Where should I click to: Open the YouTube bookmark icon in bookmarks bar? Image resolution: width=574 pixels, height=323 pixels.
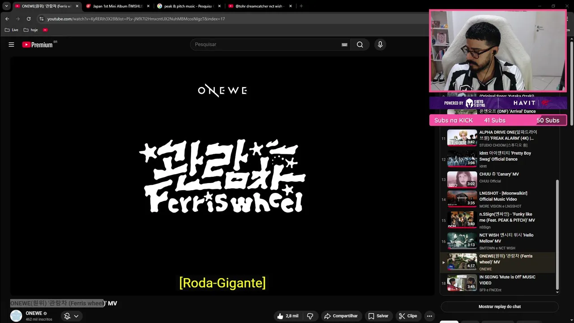point(45,30)
